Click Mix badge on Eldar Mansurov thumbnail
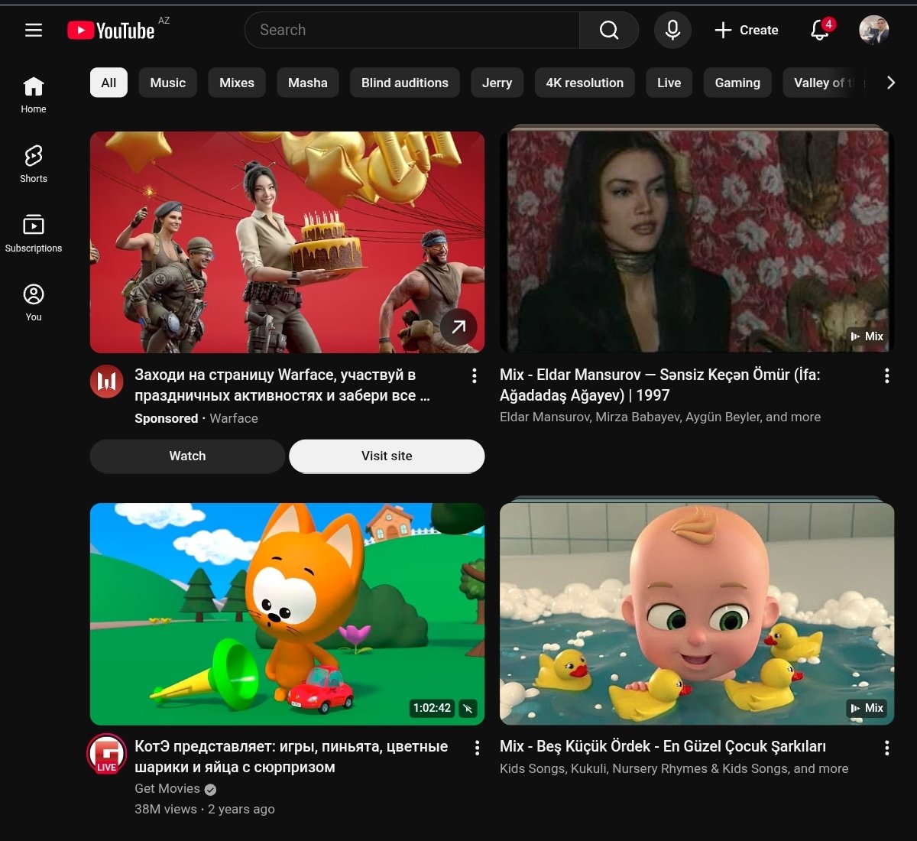The height and width of the screenshot is (841, 917). click(x=867, y=336)
